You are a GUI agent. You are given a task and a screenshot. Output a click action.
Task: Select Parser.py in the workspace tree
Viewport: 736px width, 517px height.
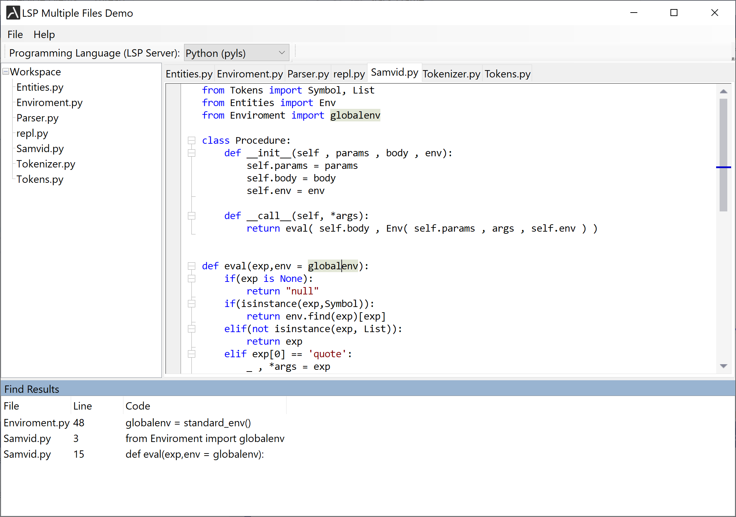37,118
